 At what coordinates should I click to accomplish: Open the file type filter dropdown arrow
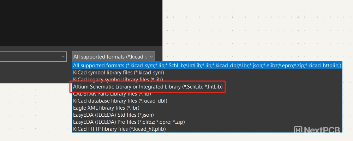151,56
